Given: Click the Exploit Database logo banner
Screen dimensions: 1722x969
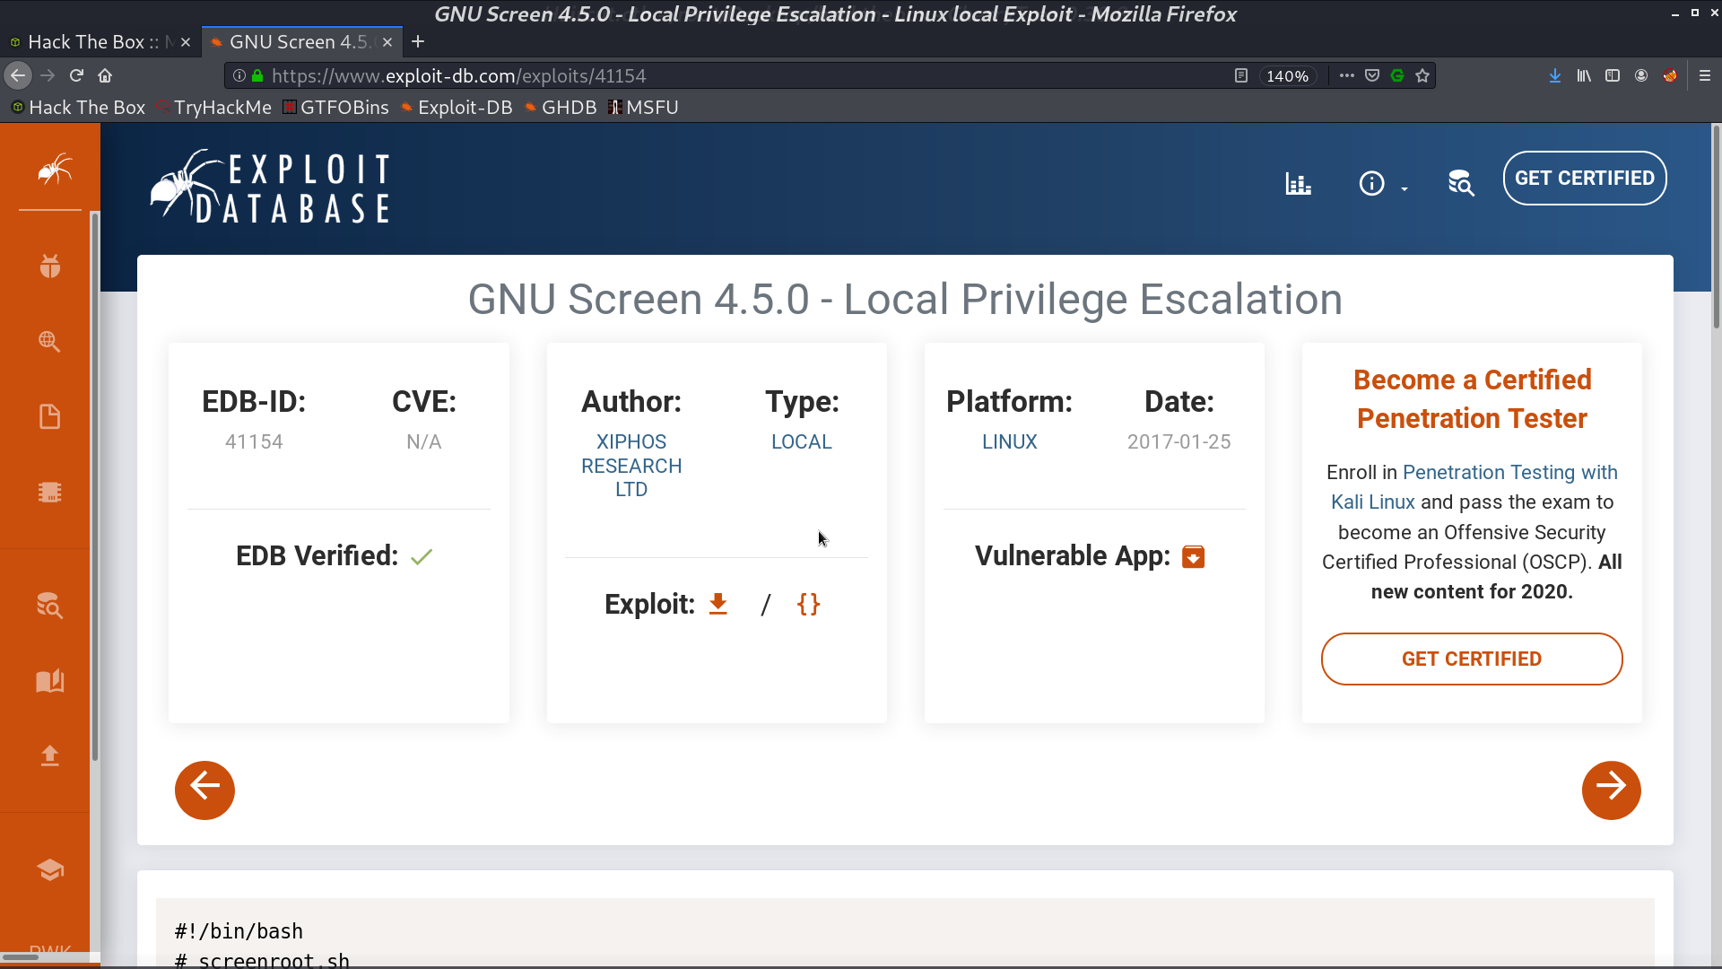Looking at the screenshot, I should (270, 187).
